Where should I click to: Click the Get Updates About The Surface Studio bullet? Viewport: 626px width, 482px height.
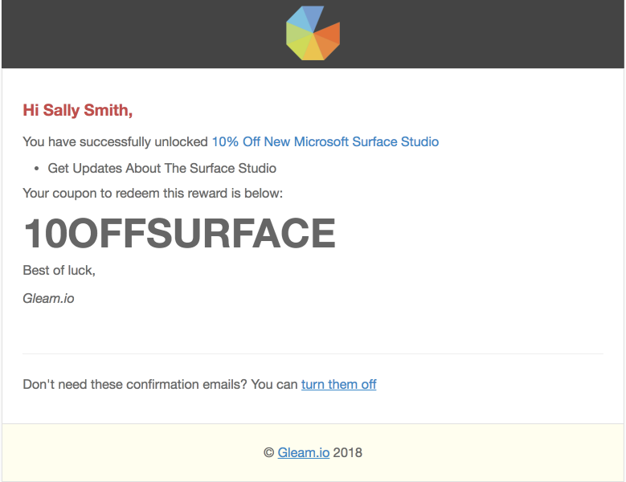[x=162, y=169]
